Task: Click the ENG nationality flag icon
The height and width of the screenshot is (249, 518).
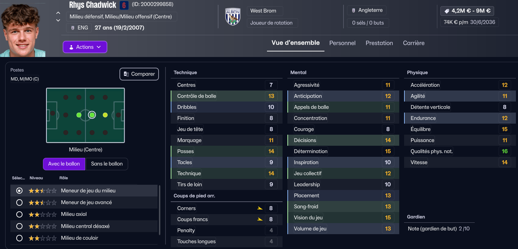Action: [73, 28]
